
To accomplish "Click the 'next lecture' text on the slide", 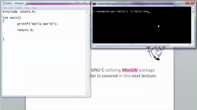I will (x=143, y=76).
